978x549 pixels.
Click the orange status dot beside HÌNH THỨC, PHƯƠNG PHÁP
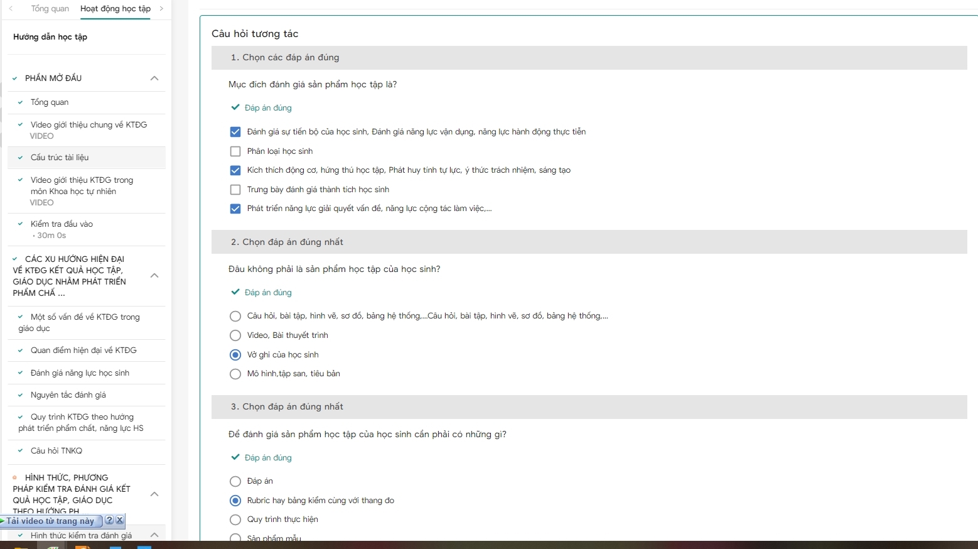click(15, 477)
